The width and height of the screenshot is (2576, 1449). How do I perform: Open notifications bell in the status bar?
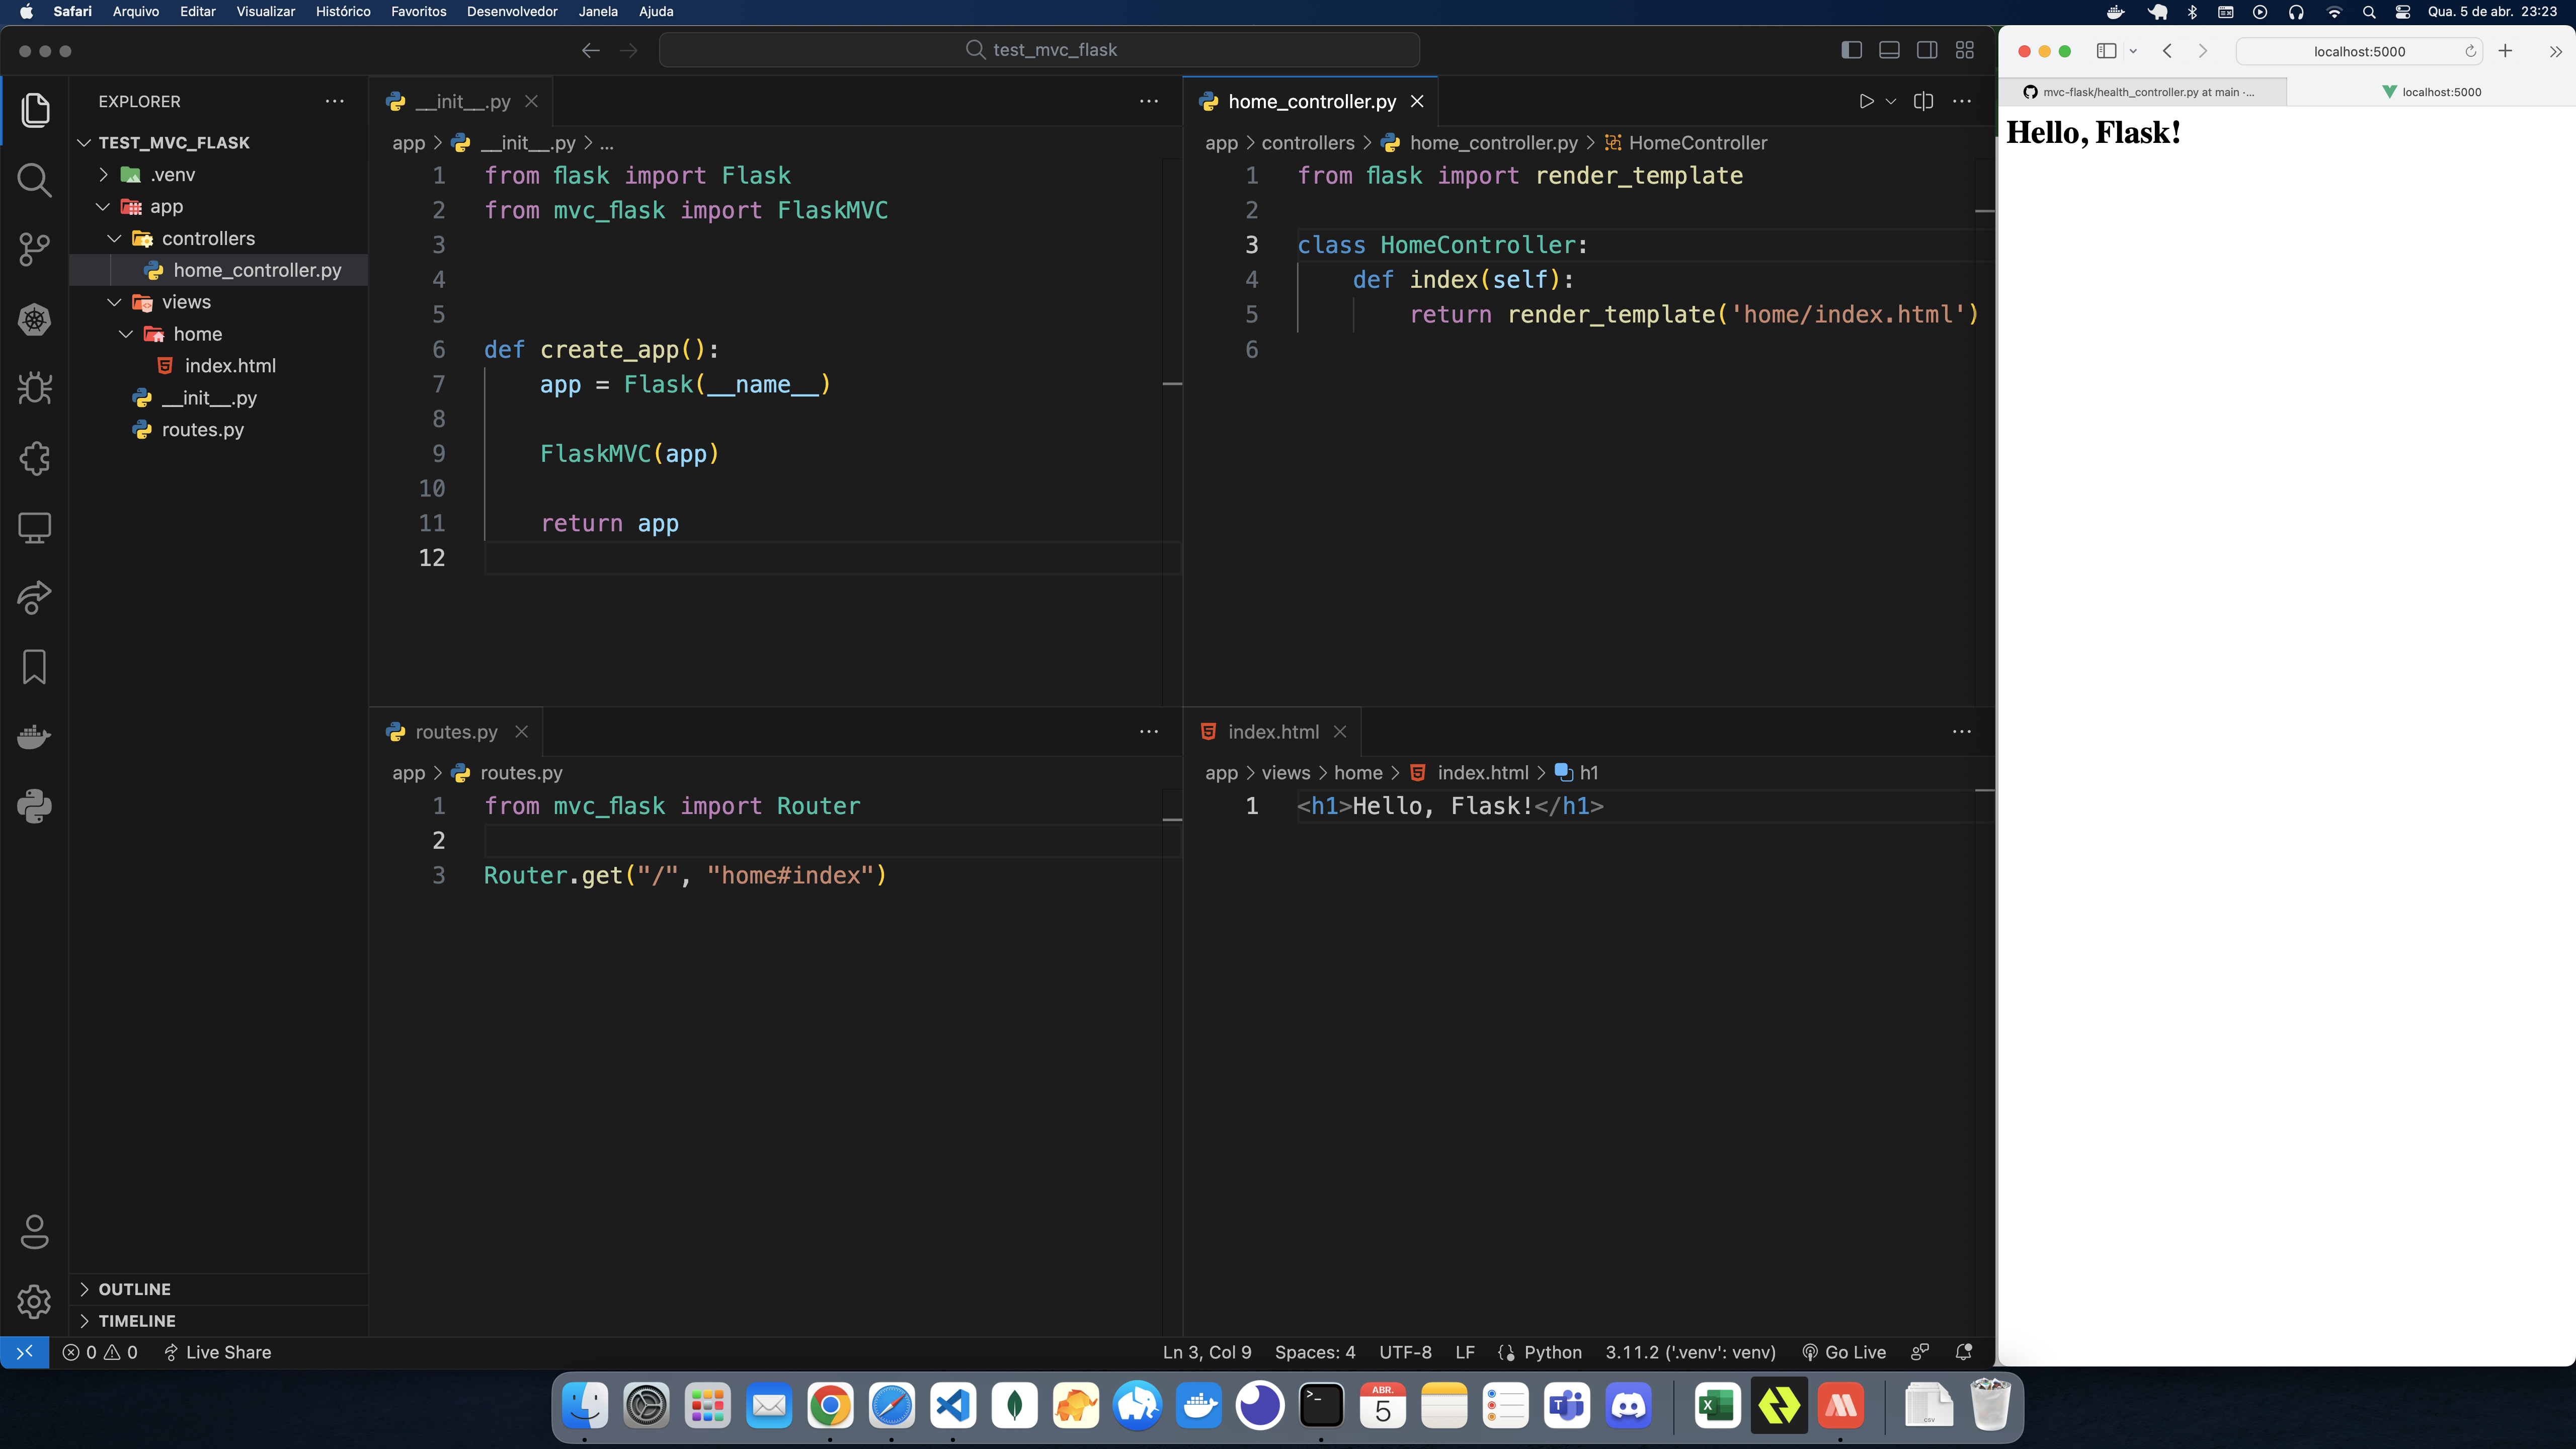1963,1353
